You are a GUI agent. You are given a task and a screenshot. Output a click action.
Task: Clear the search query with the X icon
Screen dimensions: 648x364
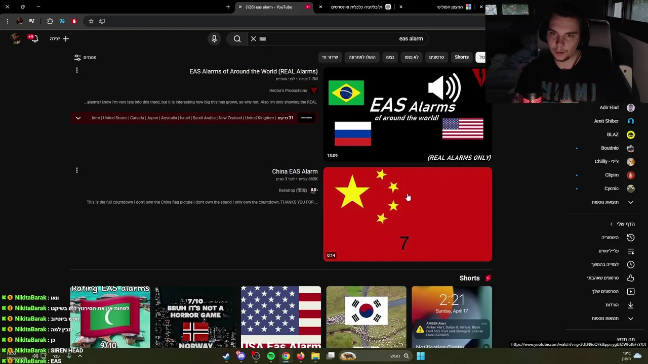(x=254, y=38)
